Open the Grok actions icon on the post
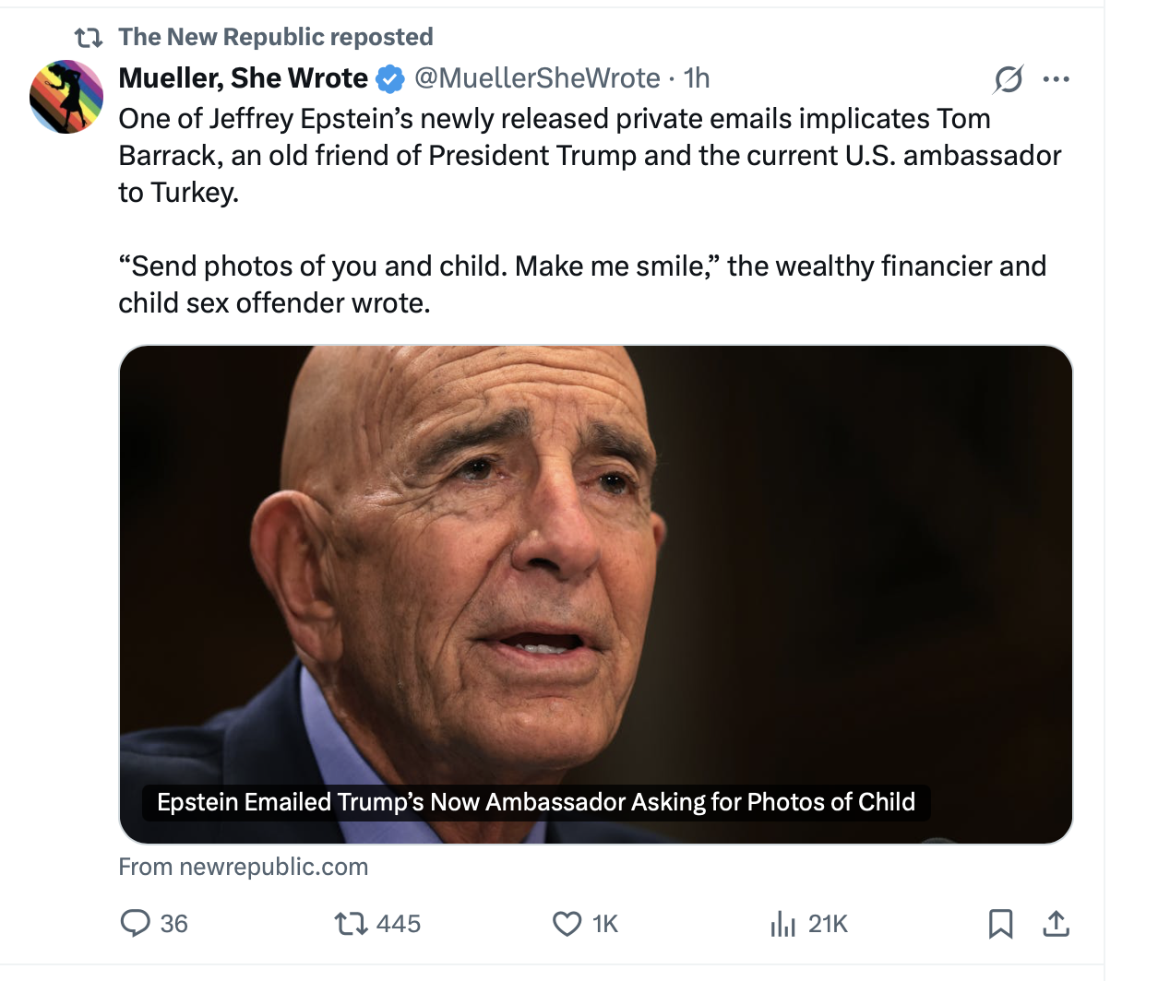This screenshot has height=981, width=1170. tap(1008, 79)
